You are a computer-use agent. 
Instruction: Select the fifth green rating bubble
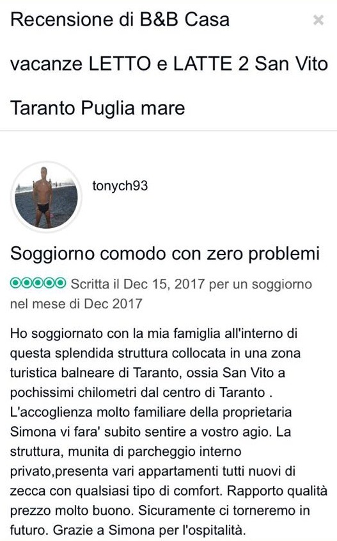tap(61, 283)
